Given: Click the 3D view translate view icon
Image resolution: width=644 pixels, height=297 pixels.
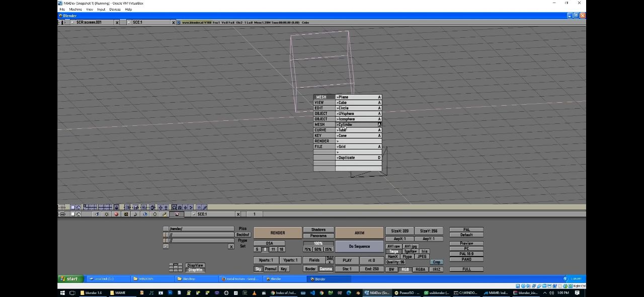Looking at the screenshot, I should (160, 207).
